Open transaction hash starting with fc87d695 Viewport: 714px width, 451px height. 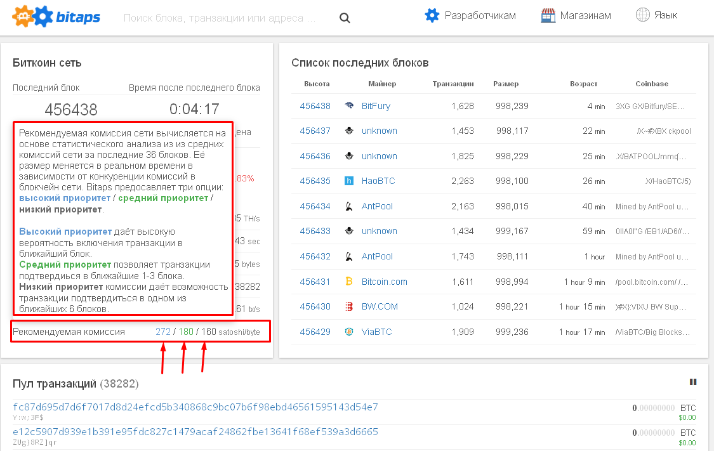coord(195,407)
